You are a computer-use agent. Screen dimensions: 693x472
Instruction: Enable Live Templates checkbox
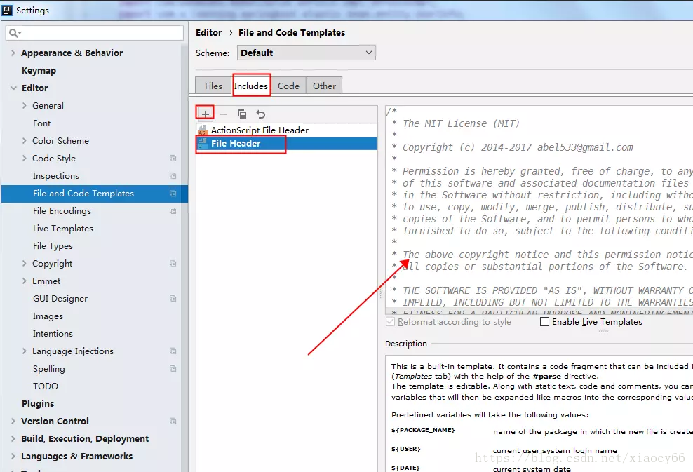[x=544, y=322]
